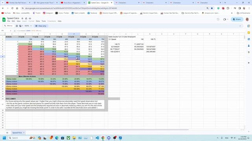Click the Google Sheets home logo
Image resolution: width=252 pixels, height=141 pixels.
[4, 20]
